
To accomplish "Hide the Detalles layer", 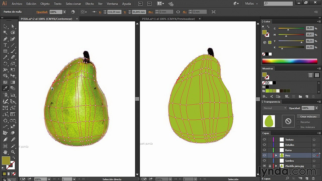I will 264,145.
